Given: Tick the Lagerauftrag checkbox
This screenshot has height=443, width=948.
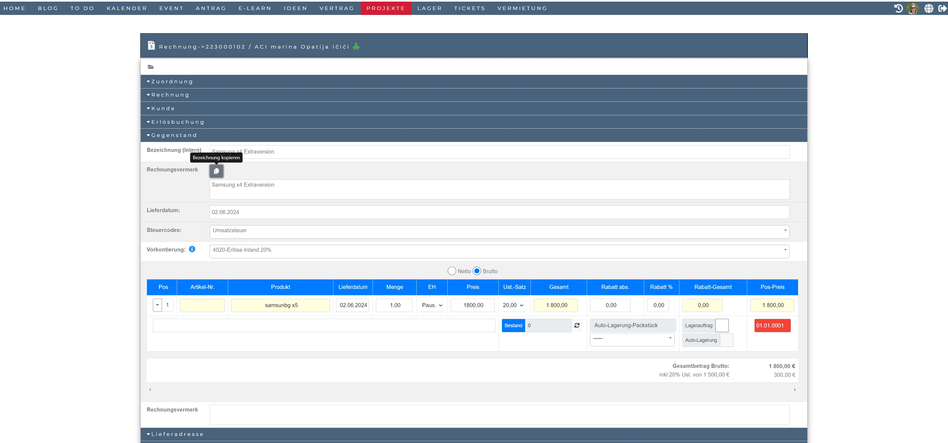Looking at the screenshot, I should pyautogui.click(x=722, y=325).
